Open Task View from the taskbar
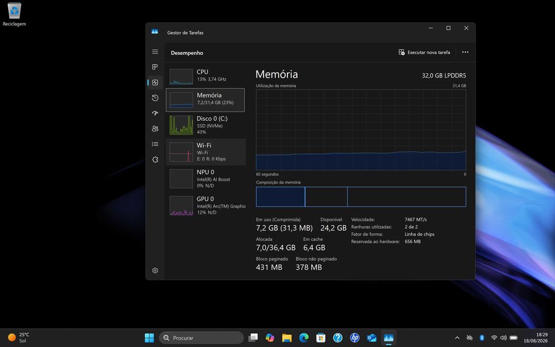 tap(253, 338)
